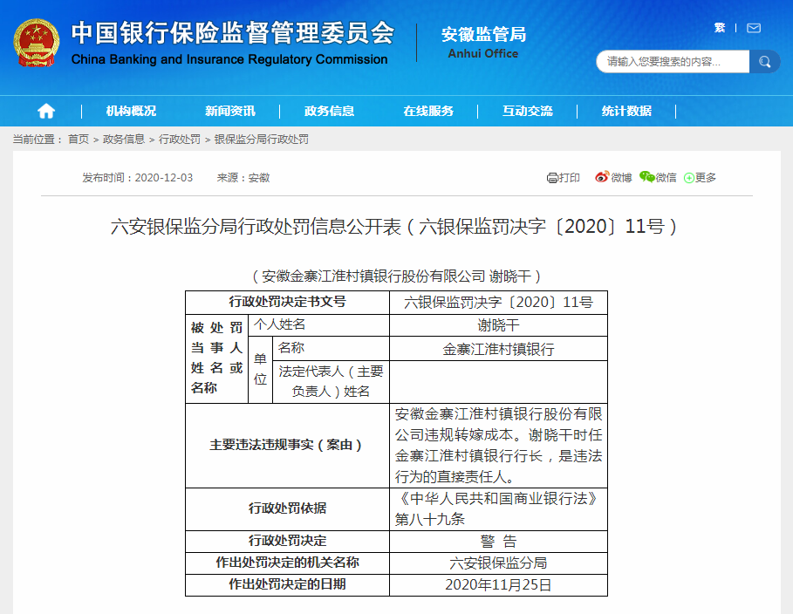Click the vertical 单位 label cell

coord(261,370)
